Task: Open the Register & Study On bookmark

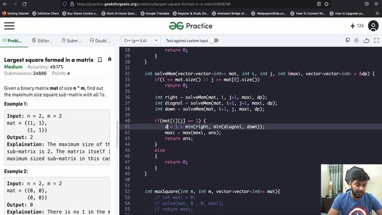Action: (x=190, y=13)
